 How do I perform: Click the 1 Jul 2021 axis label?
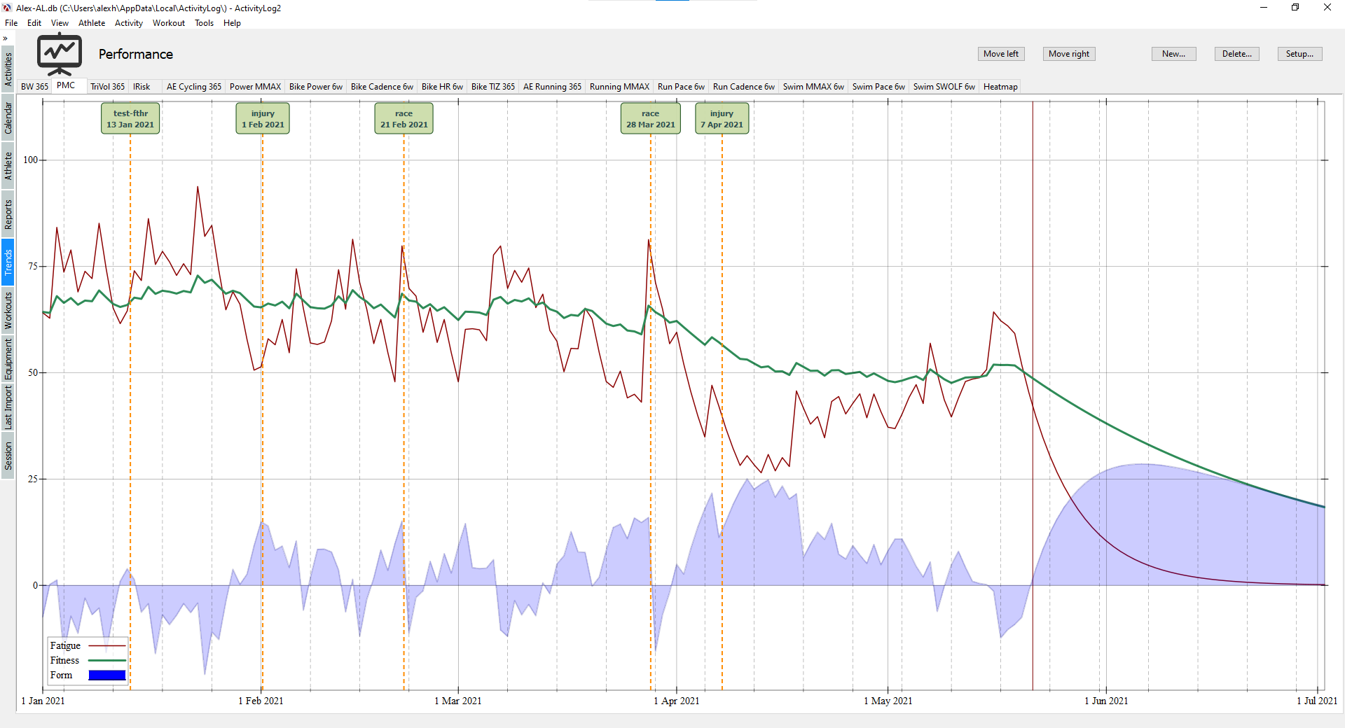coord(1317,701)
